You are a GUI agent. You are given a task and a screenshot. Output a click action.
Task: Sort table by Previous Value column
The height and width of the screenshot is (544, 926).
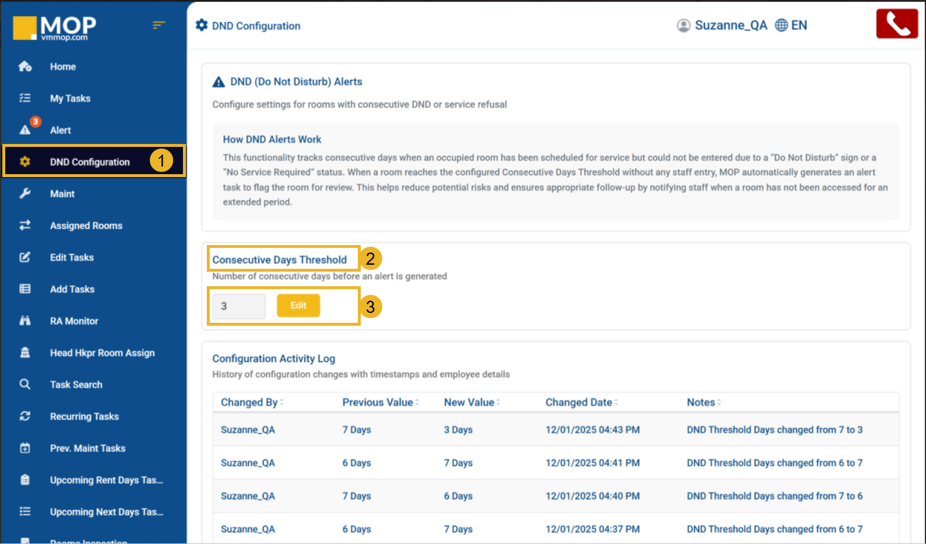(x=380, y=402)
